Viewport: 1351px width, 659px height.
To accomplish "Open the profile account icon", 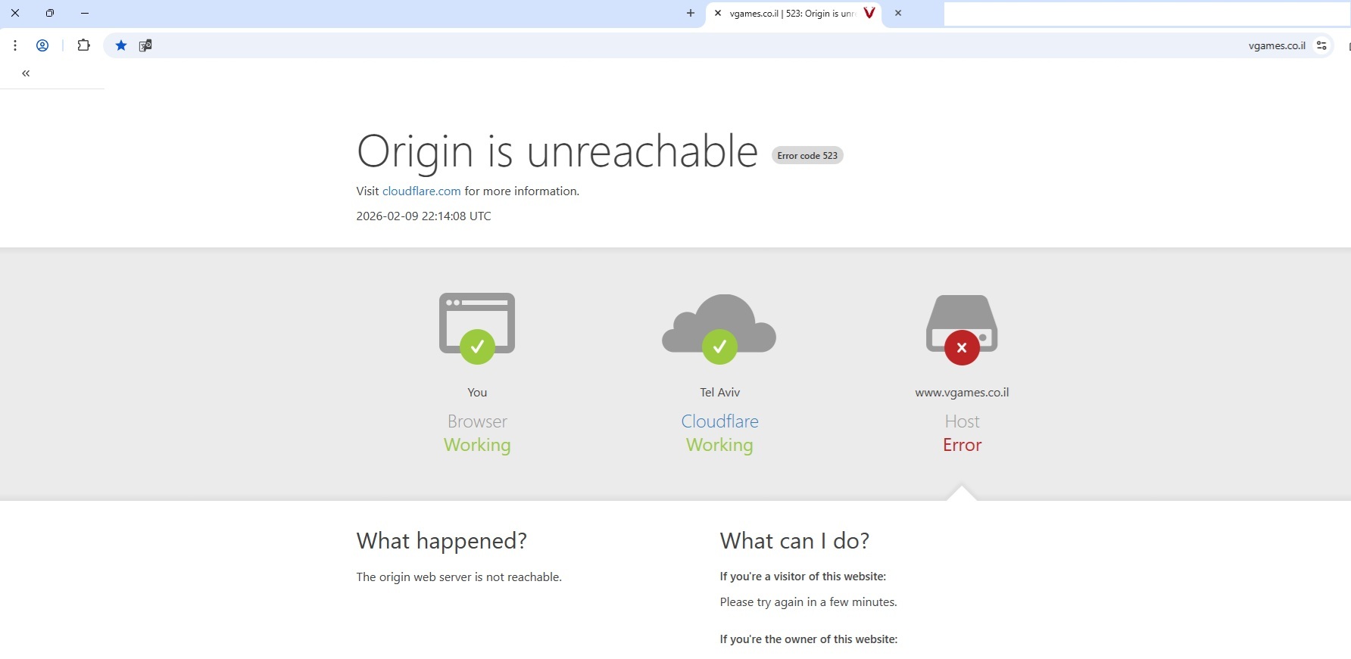I will click(42, 45).
